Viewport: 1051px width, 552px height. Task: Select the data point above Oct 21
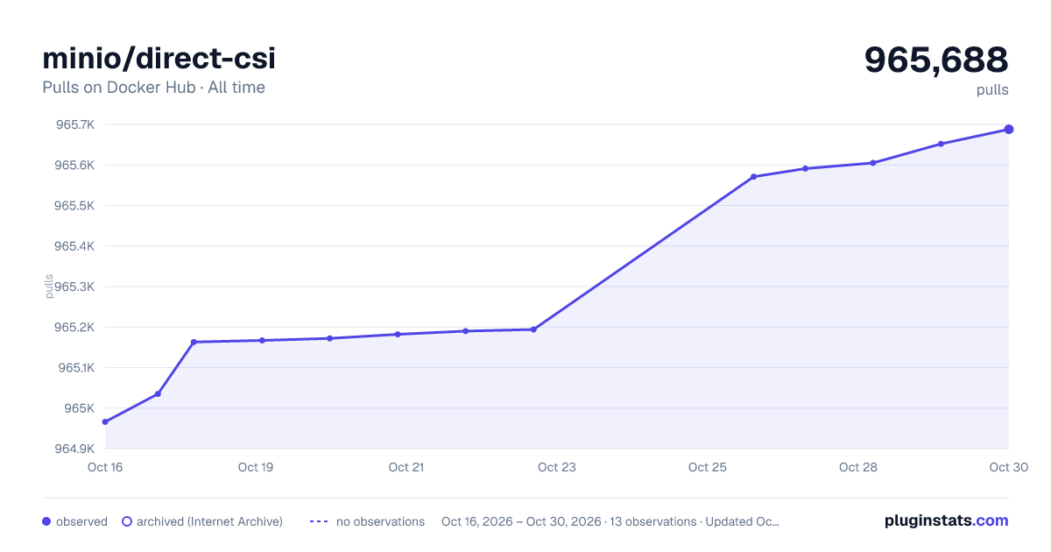tap(398, 334)
